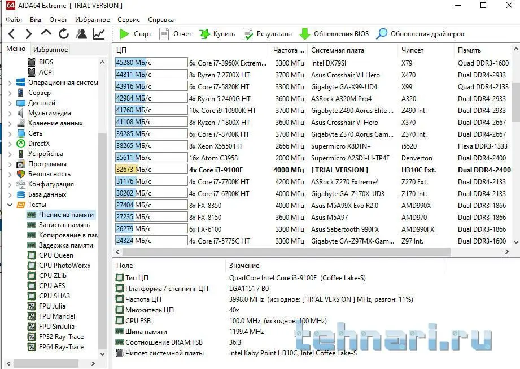Click the Чипсет системной платы field icon
Viewport: 520px width, 369px height.
[x=119, y=353]
